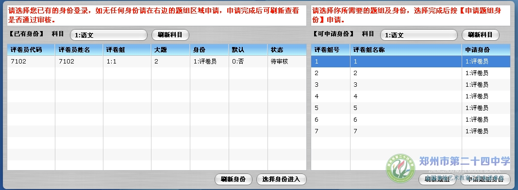Click the 选择身份进入 button
Screen dimensions: 518x190
point(282,179)
